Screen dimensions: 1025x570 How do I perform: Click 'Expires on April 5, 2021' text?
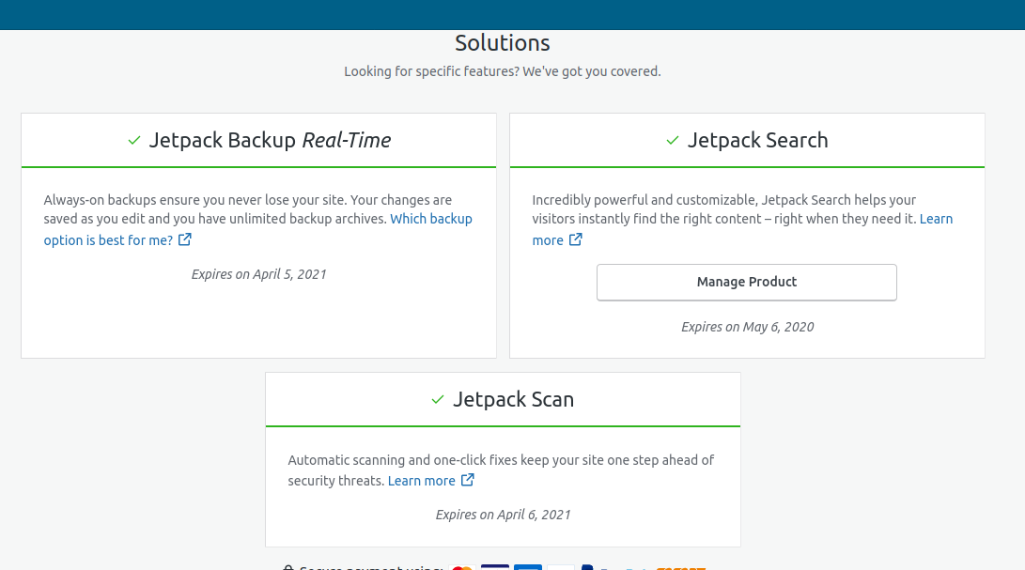pyautogui.click(x=259, y=274)
